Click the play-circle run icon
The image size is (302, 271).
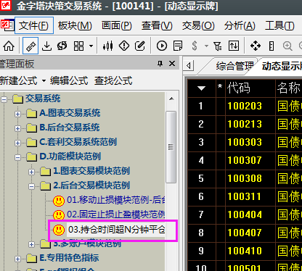tap(162, 46)
